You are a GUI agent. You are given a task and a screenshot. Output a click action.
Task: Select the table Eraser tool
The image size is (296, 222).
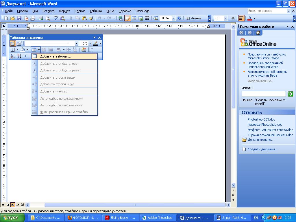[x=19, y=43]
